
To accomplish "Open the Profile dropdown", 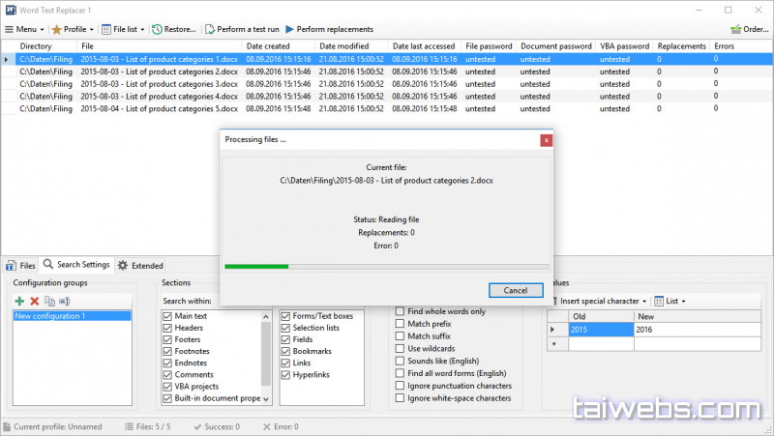I will [73, 30].
